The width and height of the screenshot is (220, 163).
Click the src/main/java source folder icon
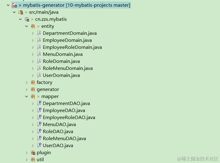tap(21, 12)
